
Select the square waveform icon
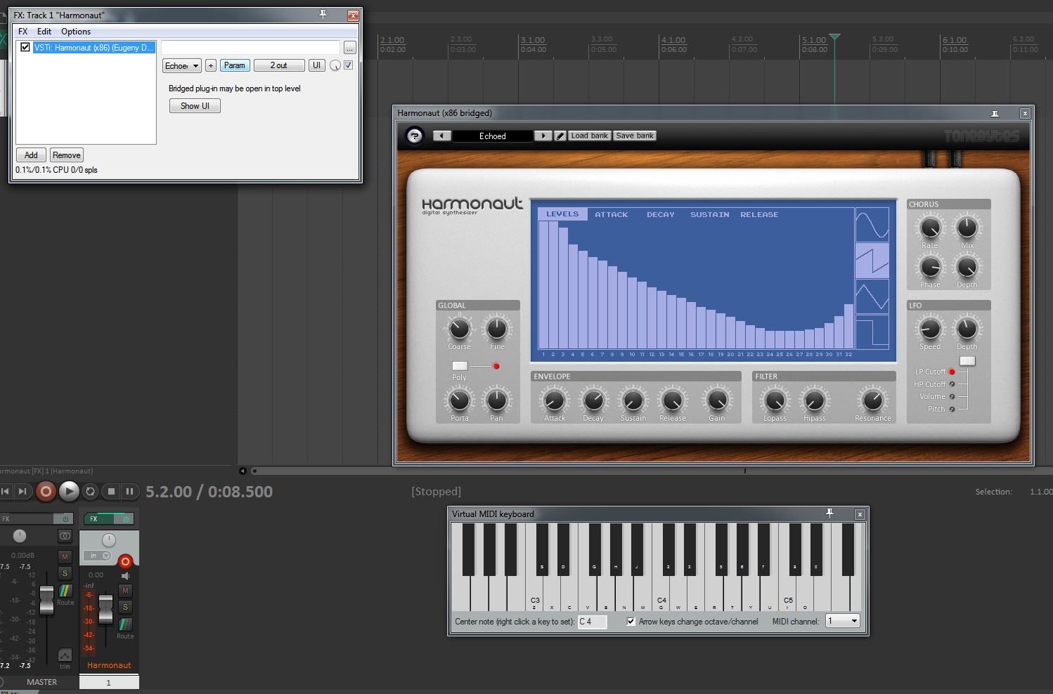pos(872,332)
